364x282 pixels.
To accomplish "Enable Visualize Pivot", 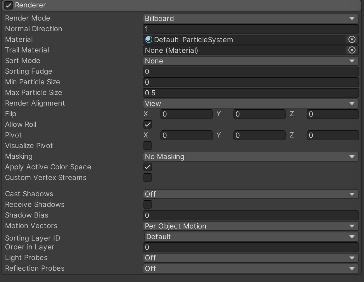I will (147, 146).
